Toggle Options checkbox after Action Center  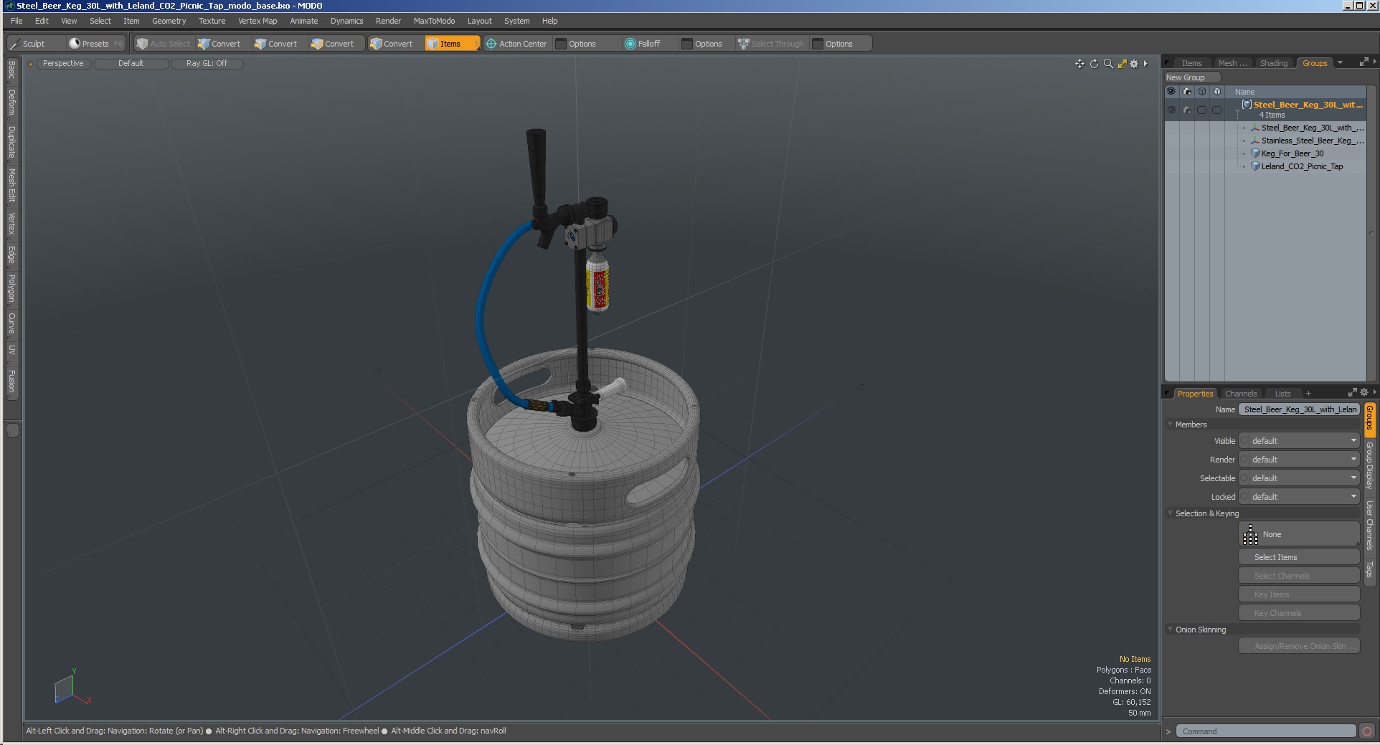coord(561,44)
